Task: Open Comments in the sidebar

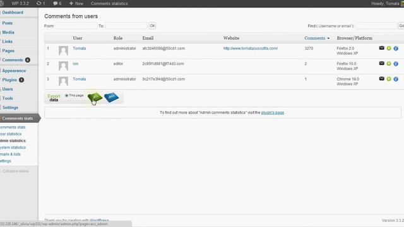Action: (13, 60)
